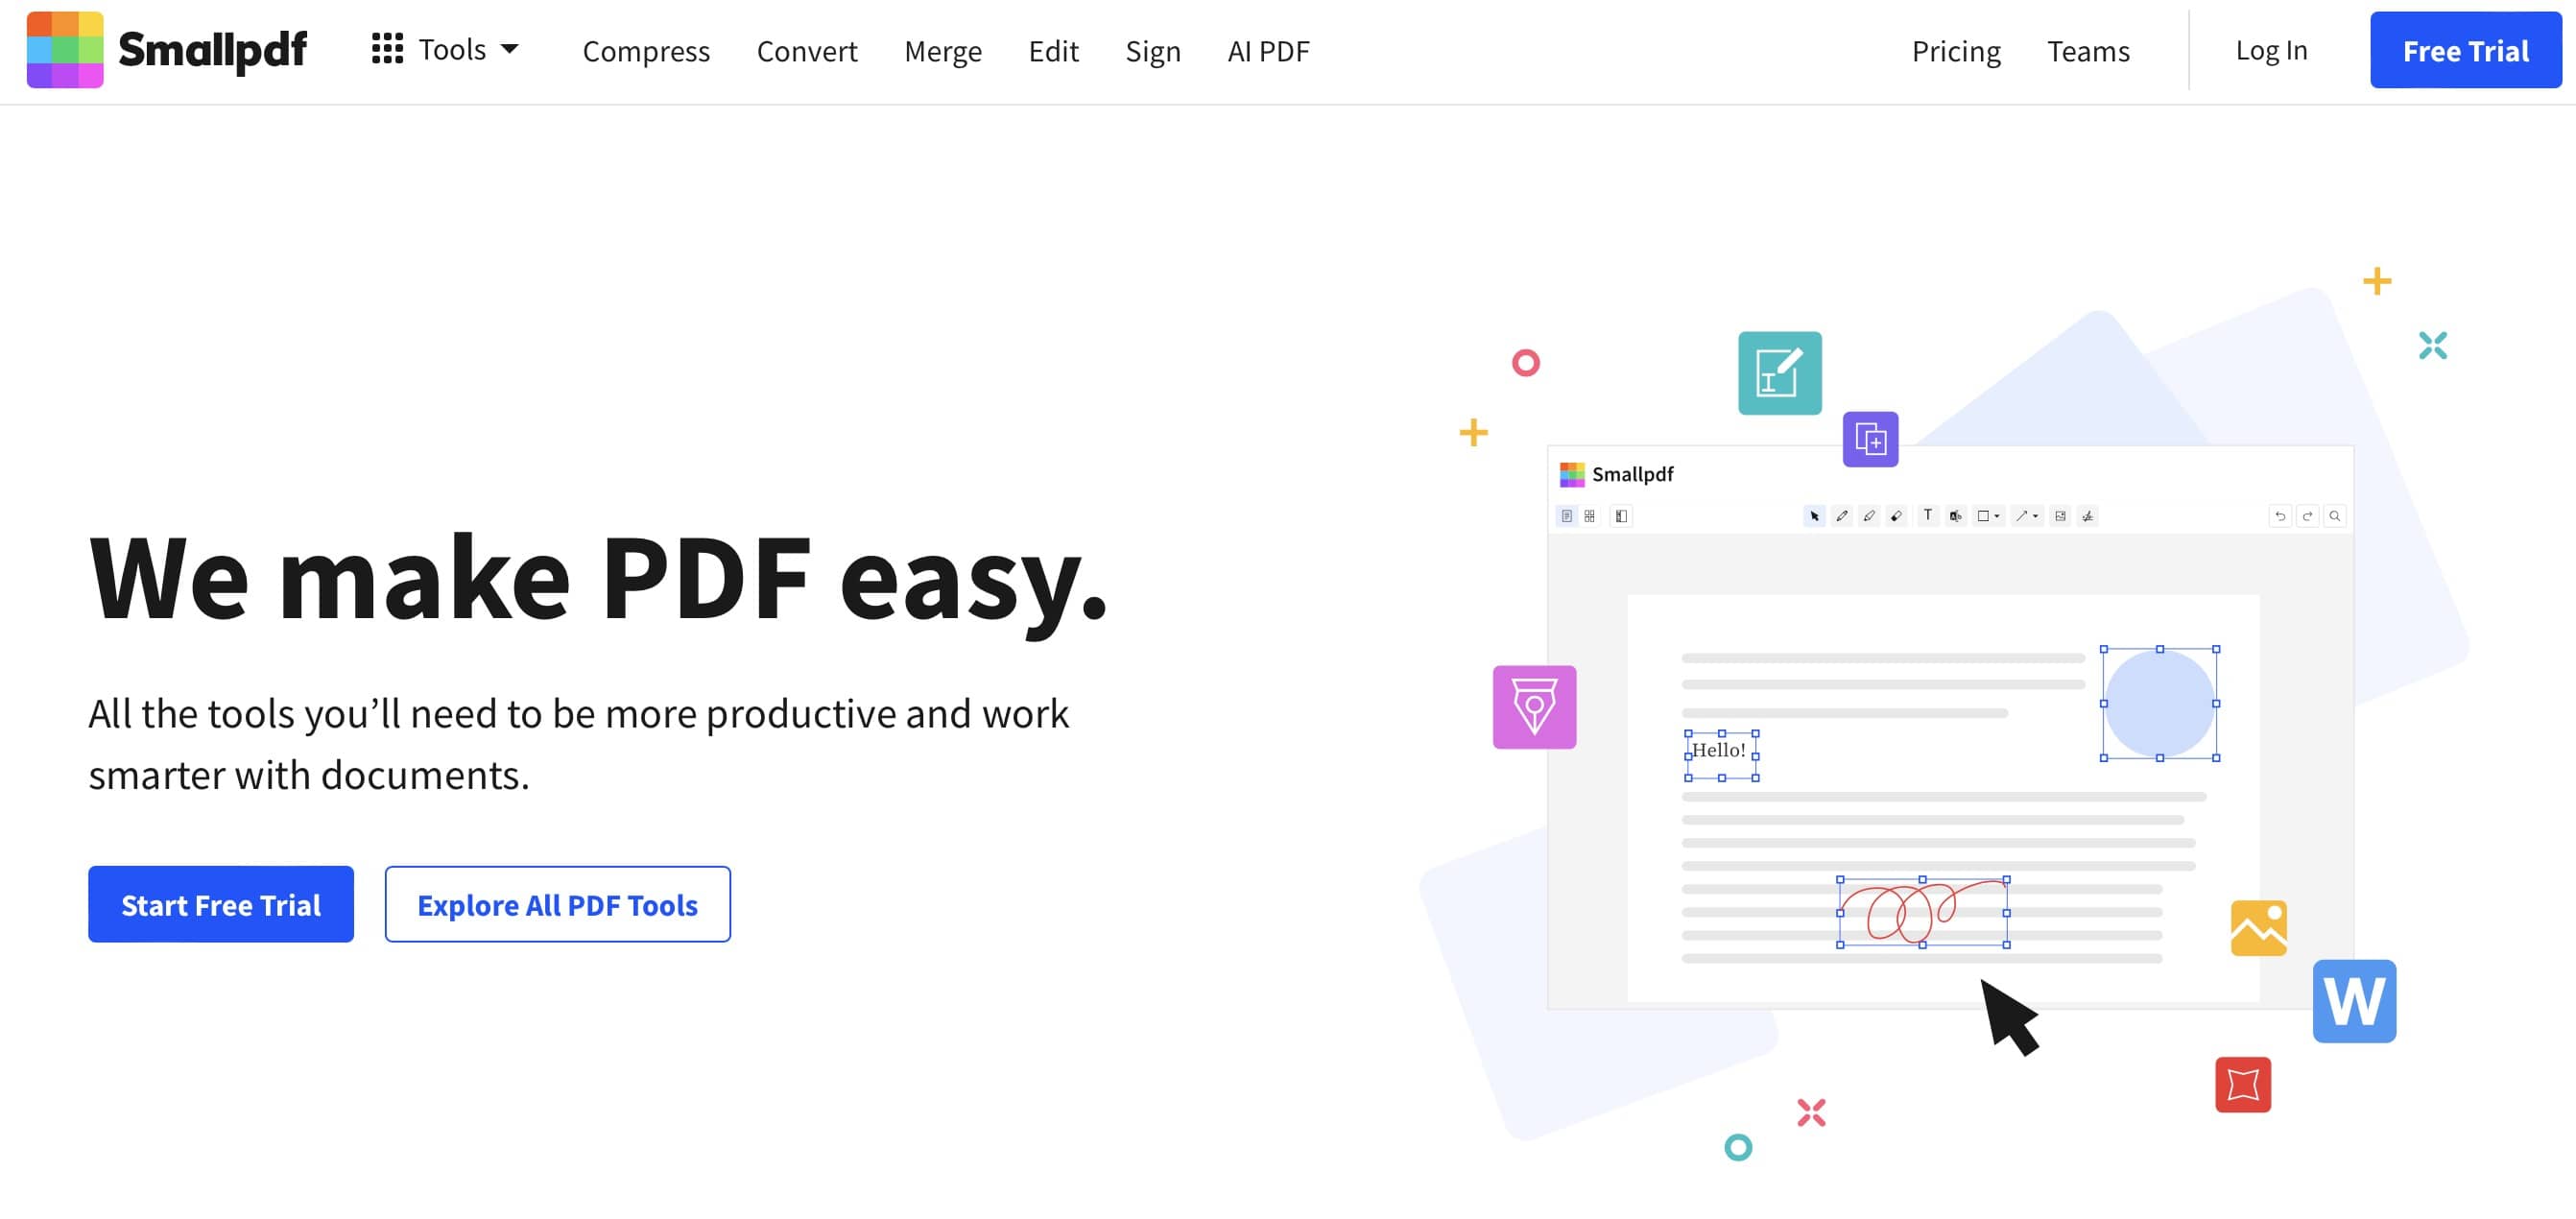Screen dimensions: 2576x1219
Task: Click the purple duplicate-pages icon tile
Action: pos(1870,439)
